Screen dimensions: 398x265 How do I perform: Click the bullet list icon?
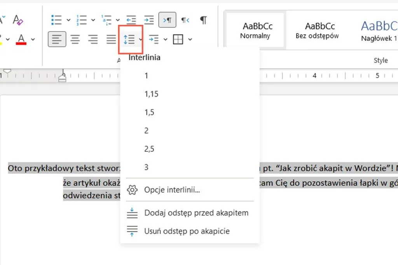(57, 19)
